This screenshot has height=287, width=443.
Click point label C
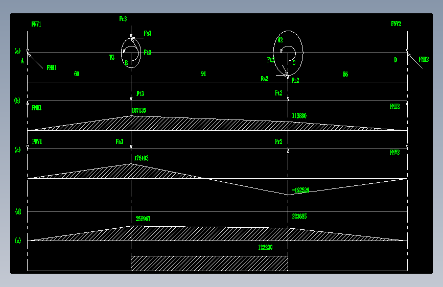(294, 63)
